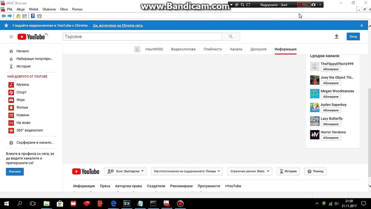This screenshot has height=209, width=371.
Task: Click the upload arrow icon
Action: [x=337, y=37]
